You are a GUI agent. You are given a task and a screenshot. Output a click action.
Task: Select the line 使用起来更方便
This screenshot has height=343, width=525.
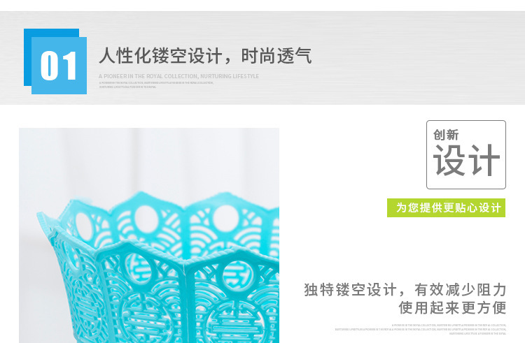pyautogui.click(x=452, y=307)
